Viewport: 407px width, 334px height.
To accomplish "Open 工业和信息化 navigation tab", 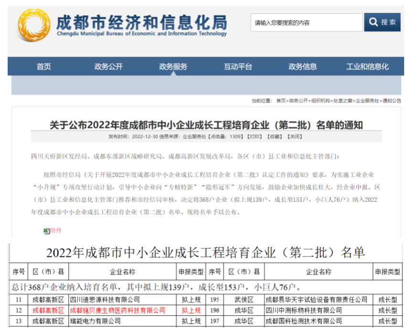I will click(367, 67).
